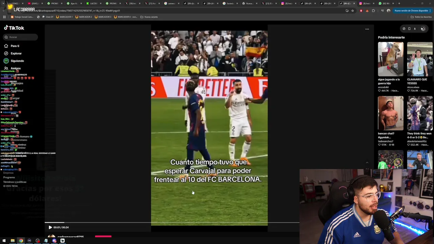
Task: Click the nicoo.vives username link
Action: pos(413,87)
